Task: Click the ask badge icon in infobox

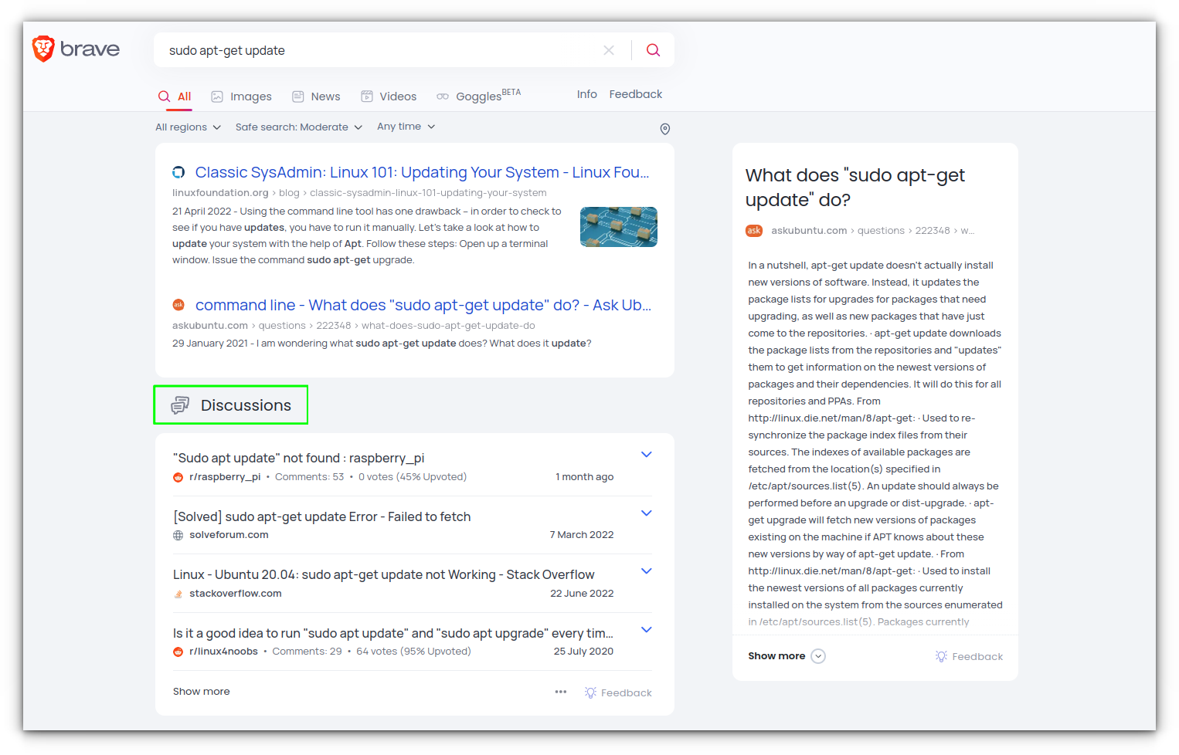Action: point(754,231)
